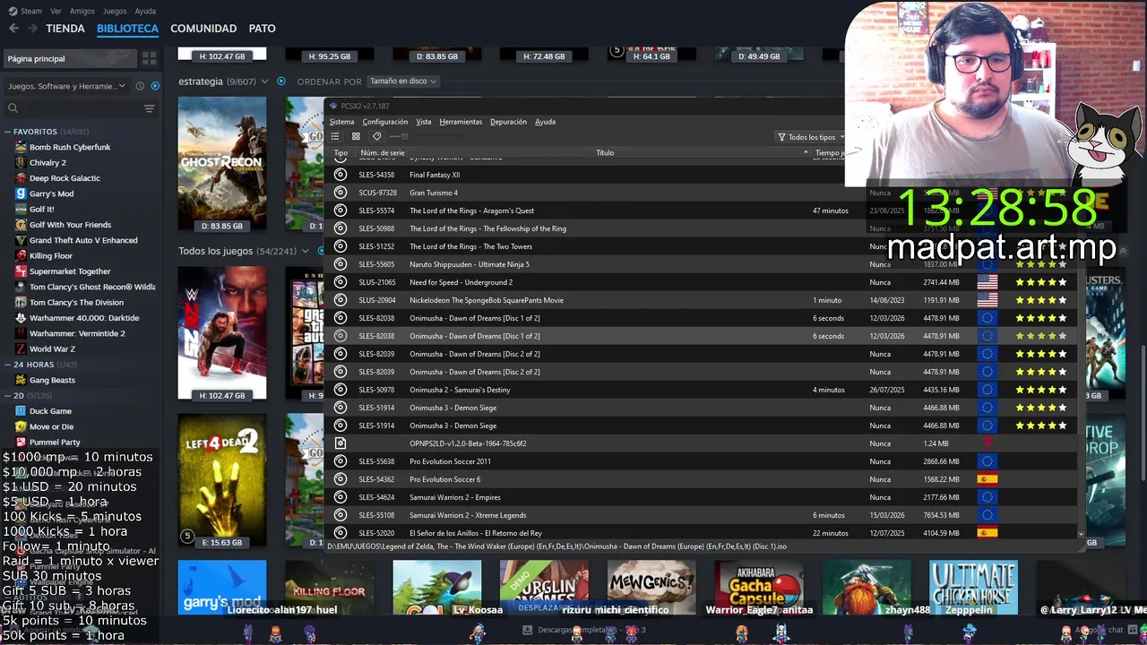Viewport: 1147px width, 645px height.
Task: Open advanced filters icon next to Steam search
Action: point(149,108)
